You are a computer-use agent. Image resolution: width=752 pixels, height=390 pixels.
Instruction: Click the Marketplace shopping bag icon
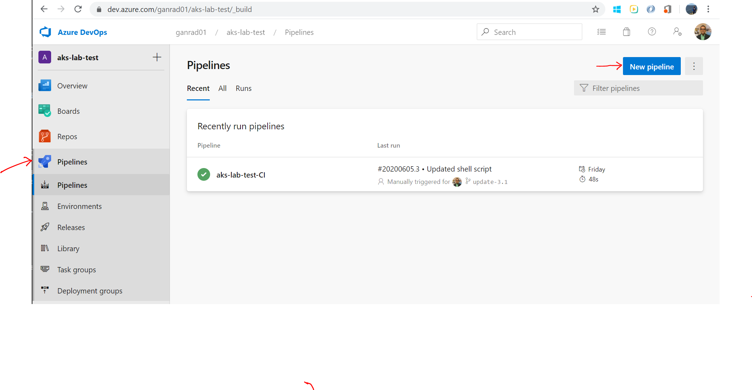[626, 32]
